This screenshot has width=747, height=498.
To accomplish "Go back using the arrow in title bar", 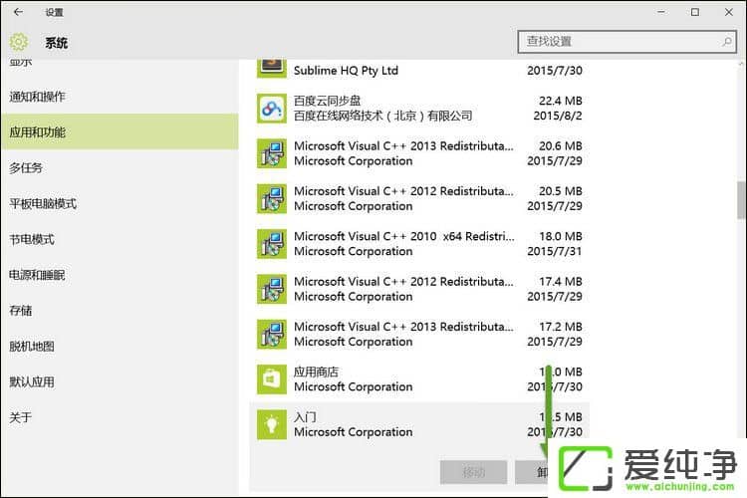I will tap(18, 12).
